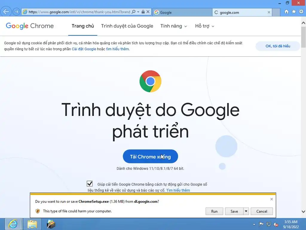Select the Trang chủ menu item
Screen dimensions: 306x230
(x=83, y=26)
